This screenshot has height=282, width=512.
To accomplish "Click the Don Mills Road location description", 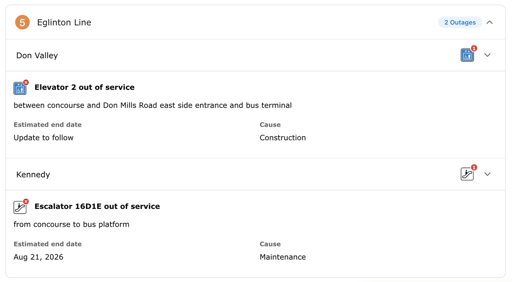I will [152, 105].
